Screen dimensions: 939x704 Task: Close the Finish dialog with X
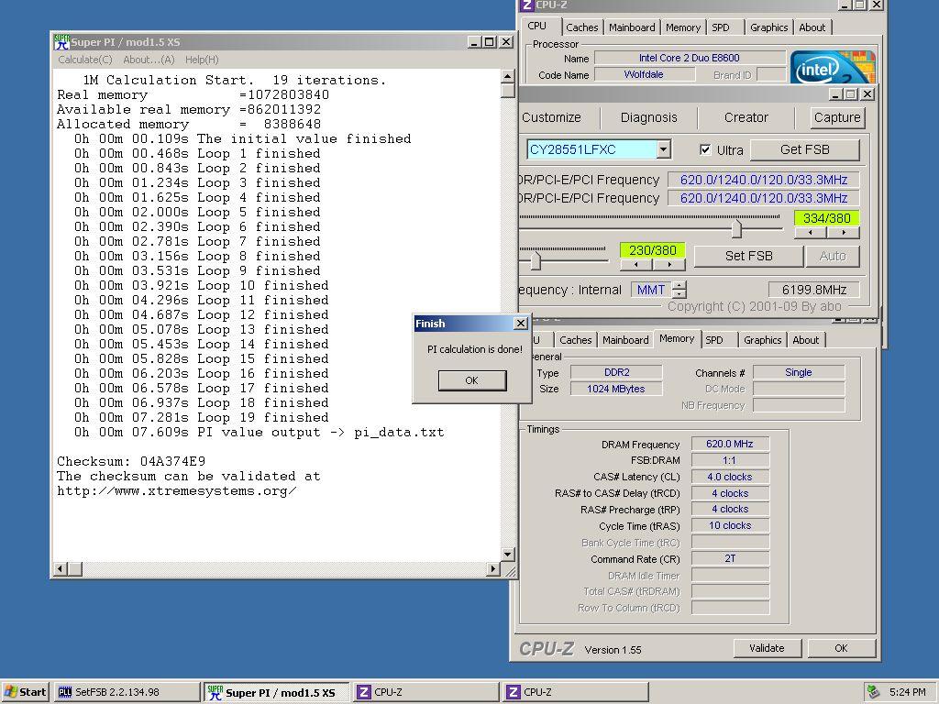[x=521, y=324]
